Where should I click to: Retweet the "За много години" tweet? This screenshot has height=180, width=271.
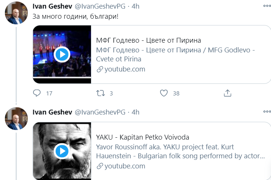(101, 93)
